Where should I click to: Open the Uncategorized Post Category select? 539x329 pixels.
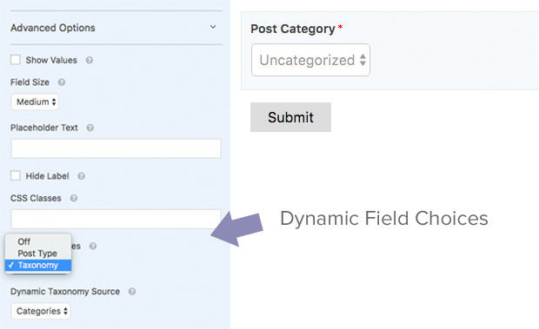[310, 60]
